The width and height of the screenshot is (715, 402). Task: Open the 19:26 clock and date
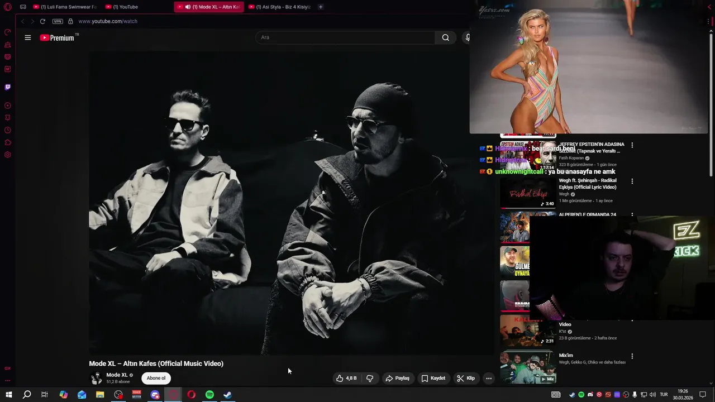[x=683, y=395]
